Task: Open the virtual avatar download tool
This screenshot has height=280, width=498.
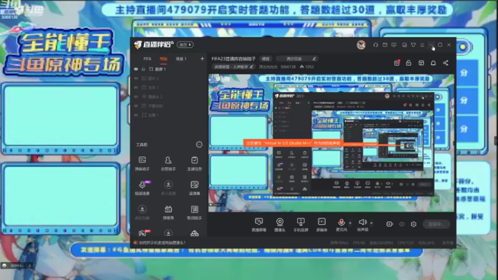Action: click(143, 212)
